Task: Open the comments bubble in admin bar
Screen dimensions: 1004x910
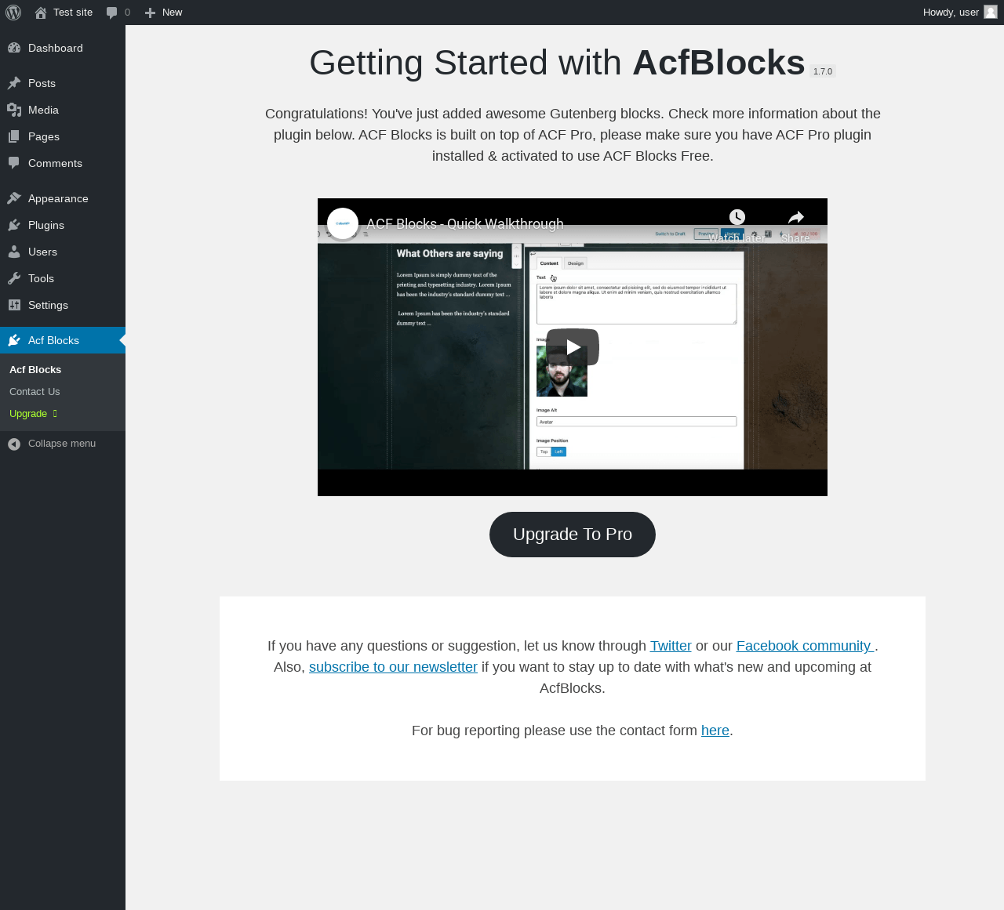Action: (112, 13)
